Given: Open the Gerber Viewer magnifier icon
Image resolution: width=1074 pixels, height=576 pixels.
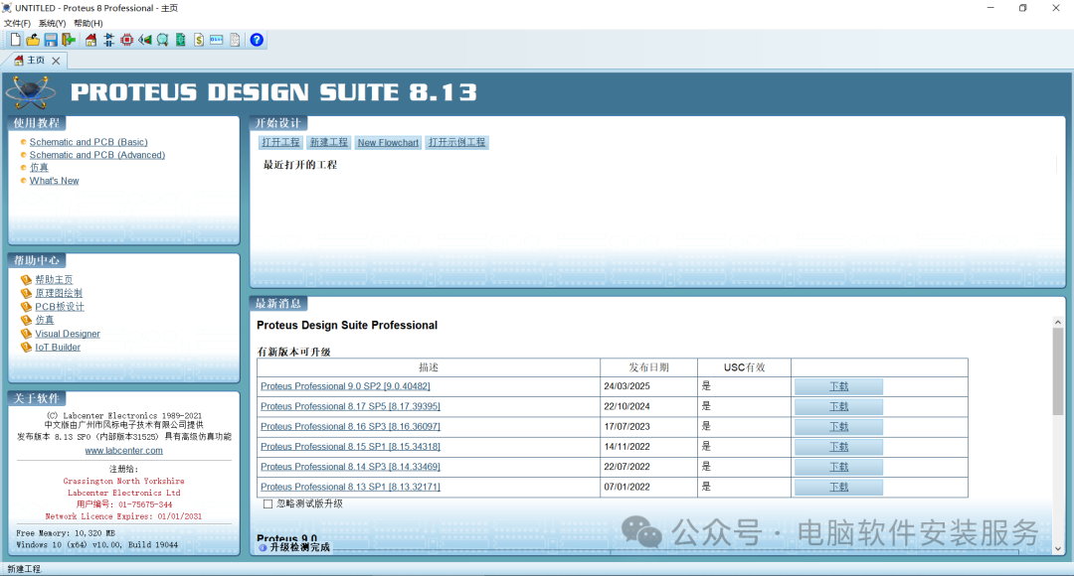Looking at the screenshot, I should pos(162,40).
